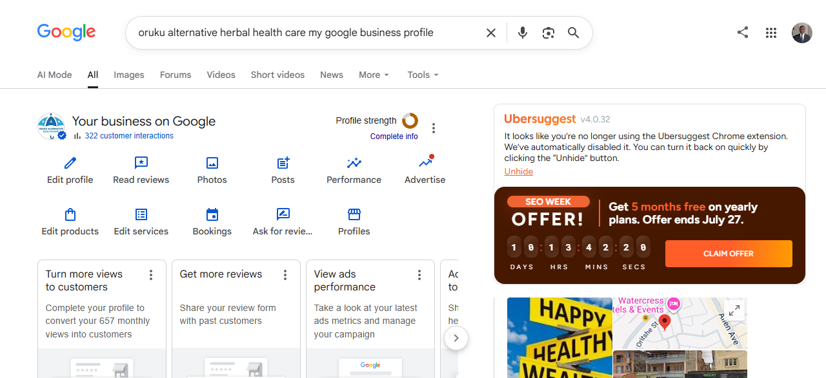The width and height of the screenshot is (826, 378).
Task: Switch to AI Mode tab
Action: pos(55,75)
